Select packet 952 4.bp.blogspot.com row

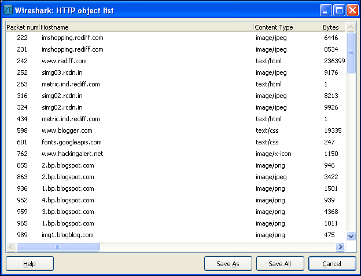point(176,200)
